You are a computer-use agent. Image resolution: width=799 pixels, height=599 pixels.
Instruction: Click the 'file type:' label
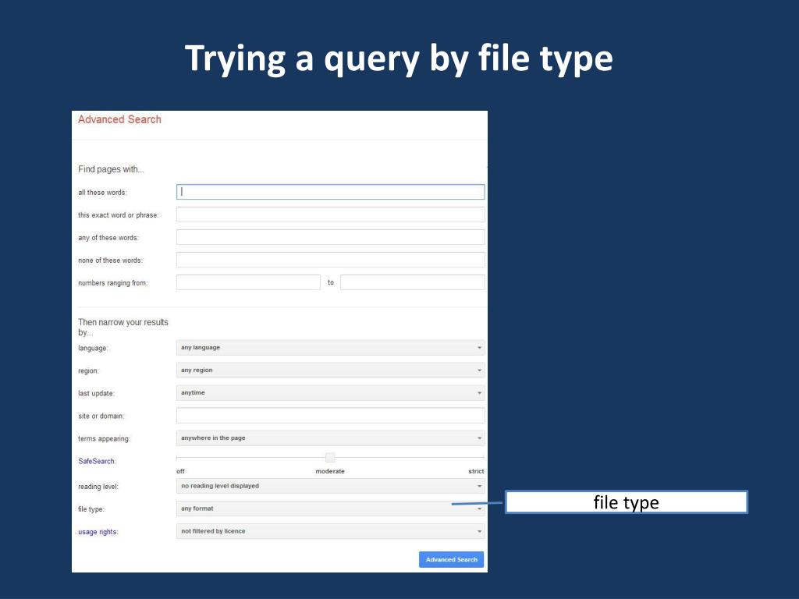91,509
